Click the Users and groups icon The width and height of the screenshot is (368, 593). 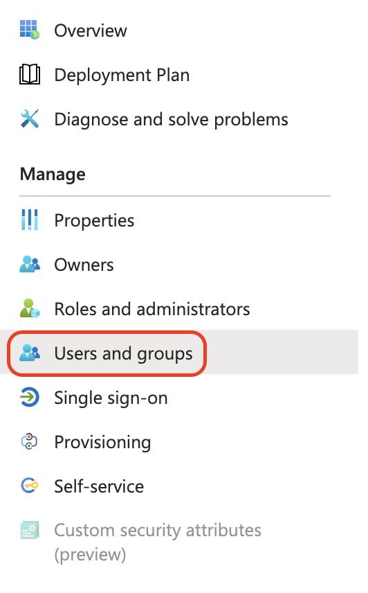tap(30, 353)
